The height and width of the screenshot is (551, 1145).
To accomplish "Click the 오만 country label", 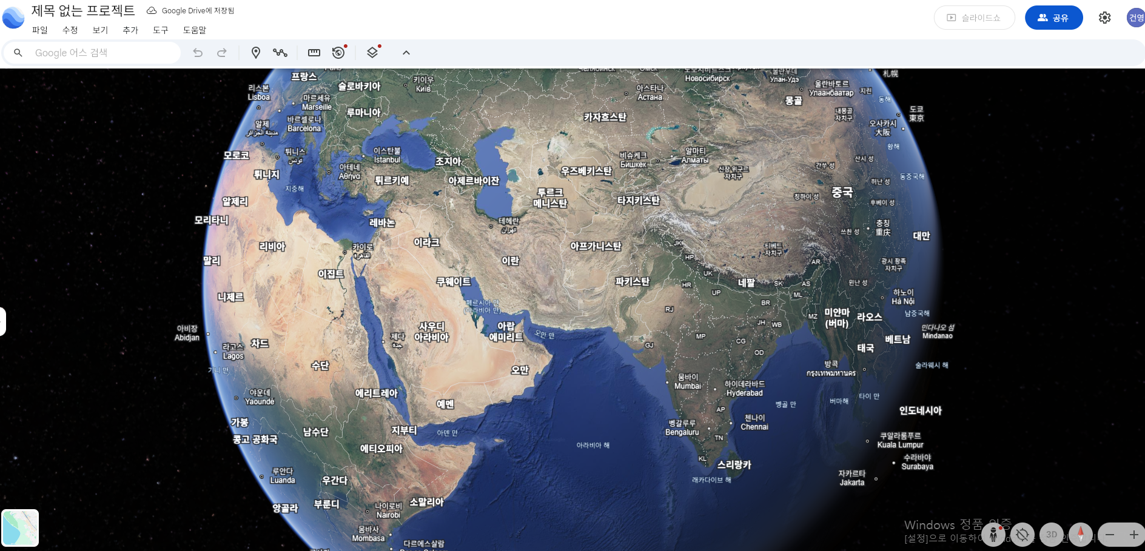I will point(520,370).
